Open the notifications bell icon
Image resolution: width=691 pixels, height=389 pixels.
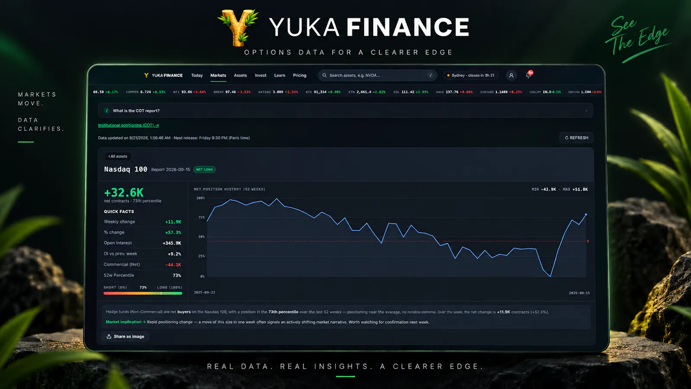tap(528, 75)
